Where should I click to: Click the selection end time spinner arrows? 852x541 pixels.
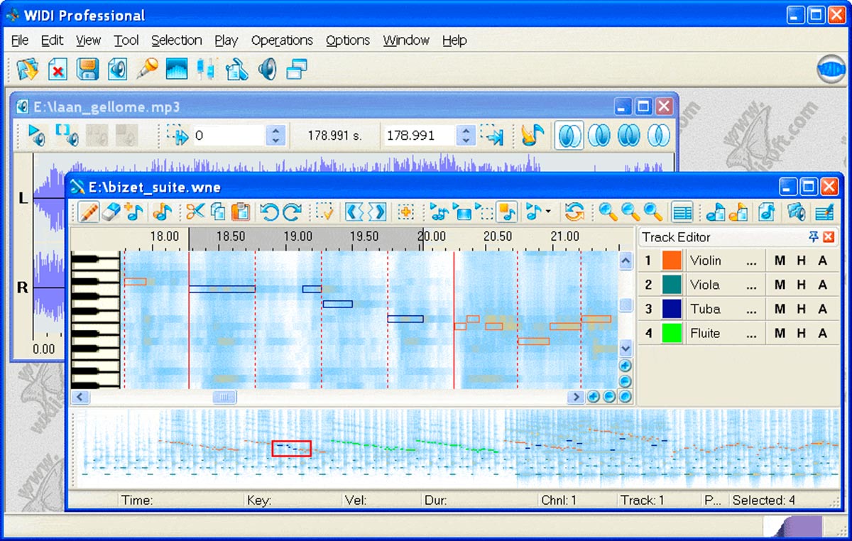coord(466,135)
